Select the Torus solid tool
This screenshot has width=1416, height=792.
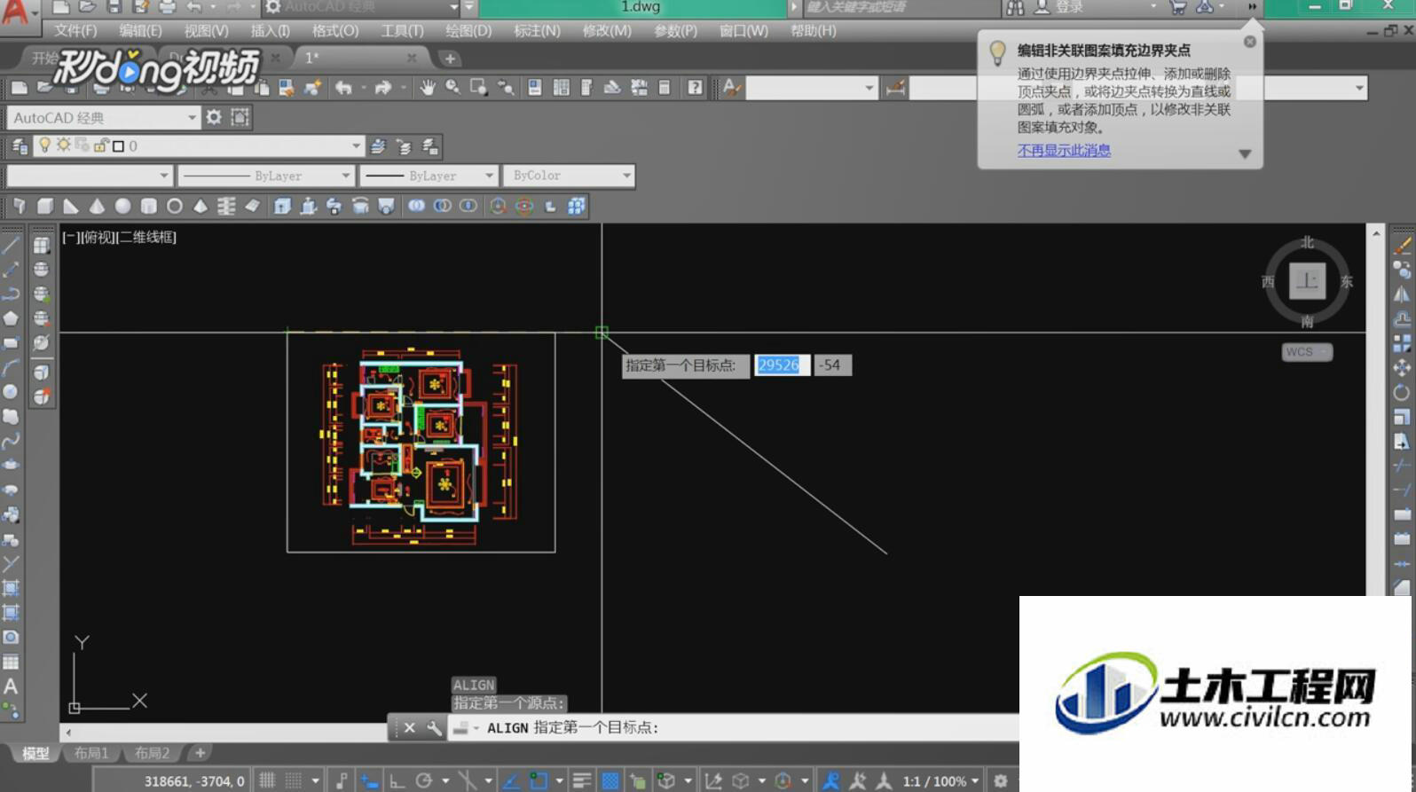(175, 206)
